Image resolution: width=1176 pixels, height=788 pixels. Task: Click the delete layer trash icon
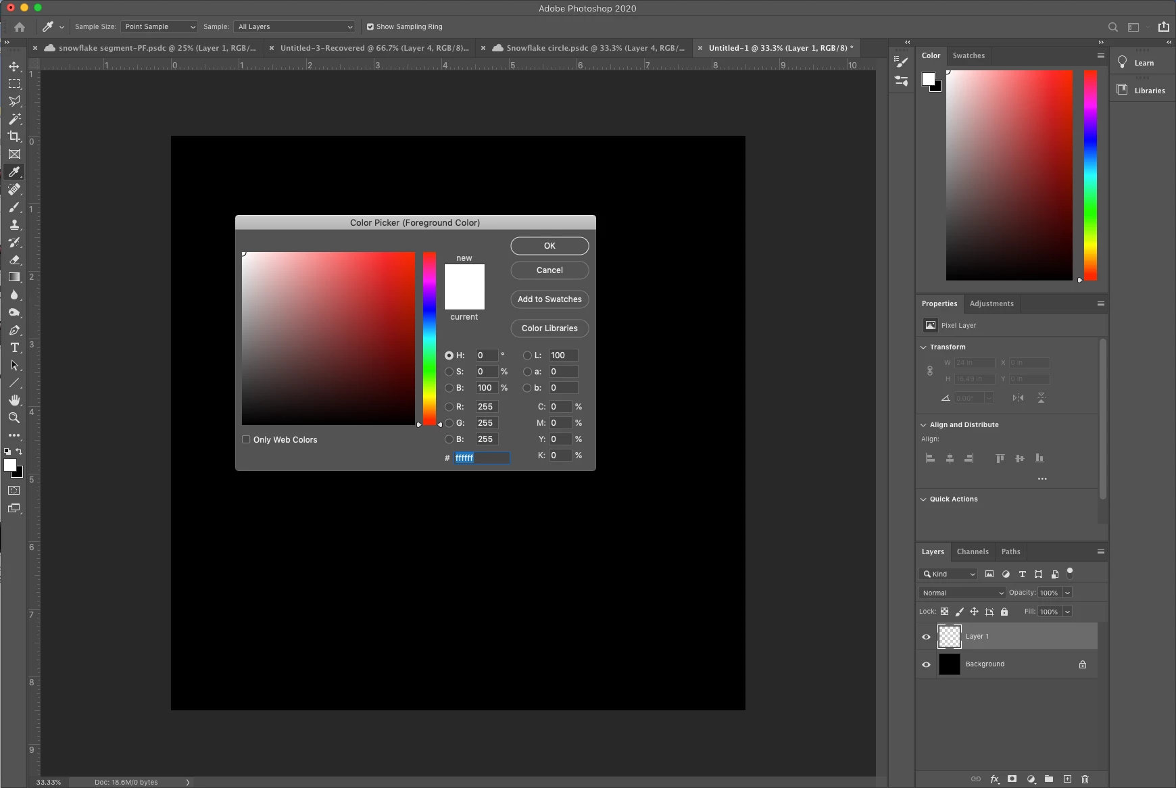(x=1085, y=779)
